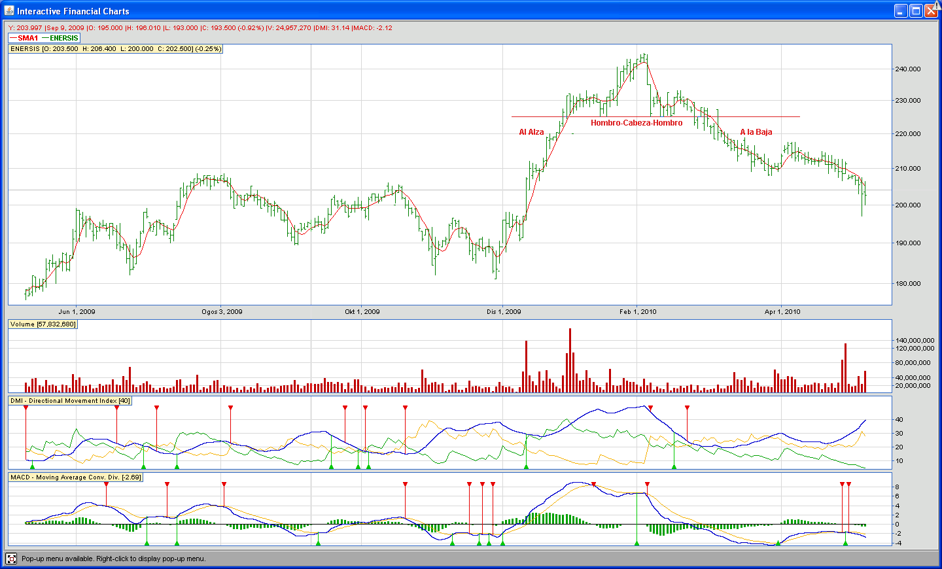The width and height of the screenshot is (942, 569).
Task: Click the 180.000 price axis label
Action: (908, 284)
